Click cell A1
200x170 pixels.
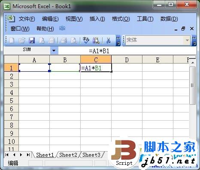tap(34, 68)
